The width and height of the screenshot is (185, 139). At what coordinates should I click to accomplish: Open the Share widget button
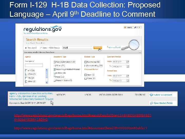click(x=133, y=28)
